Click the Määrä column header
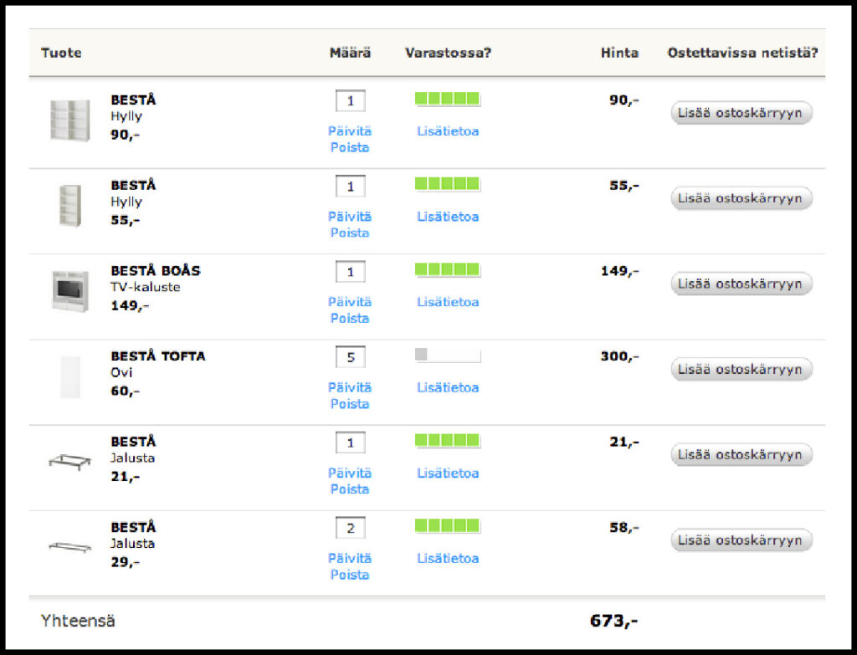 [351, 53]
